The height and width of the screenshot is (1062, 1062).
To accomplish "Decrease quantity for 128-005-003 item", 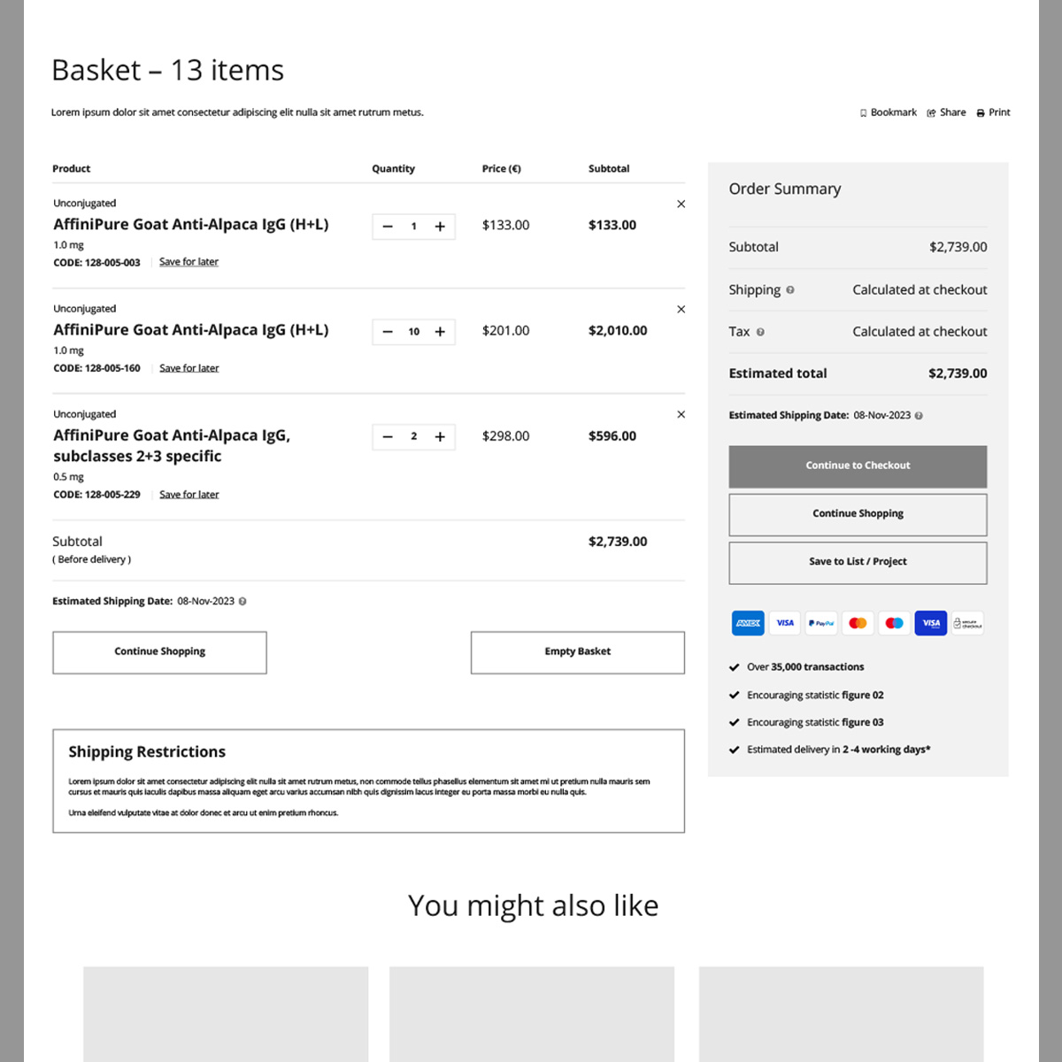I will point(388,227).
